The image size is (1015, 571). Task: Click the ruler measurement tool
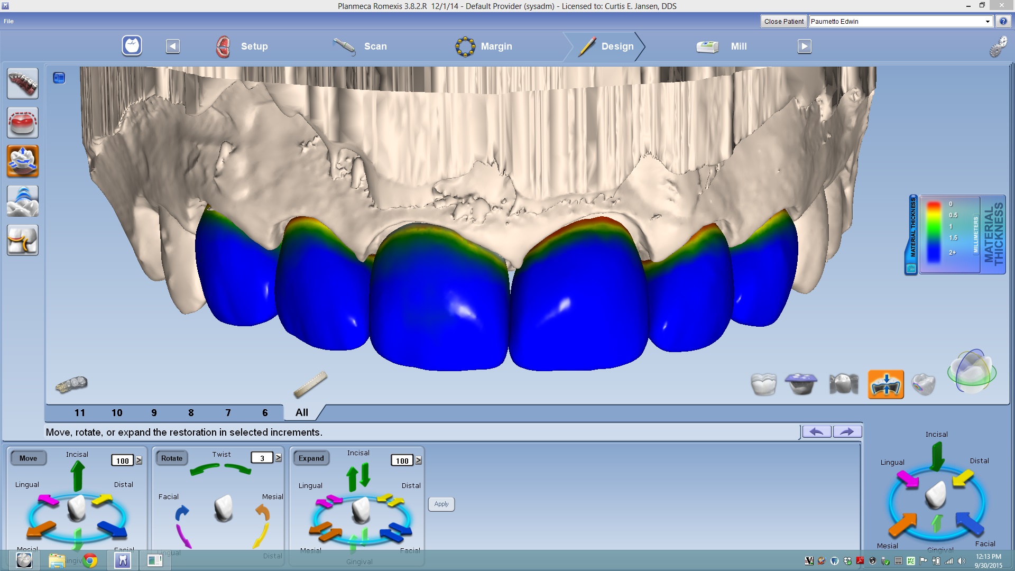pos(310,385)
